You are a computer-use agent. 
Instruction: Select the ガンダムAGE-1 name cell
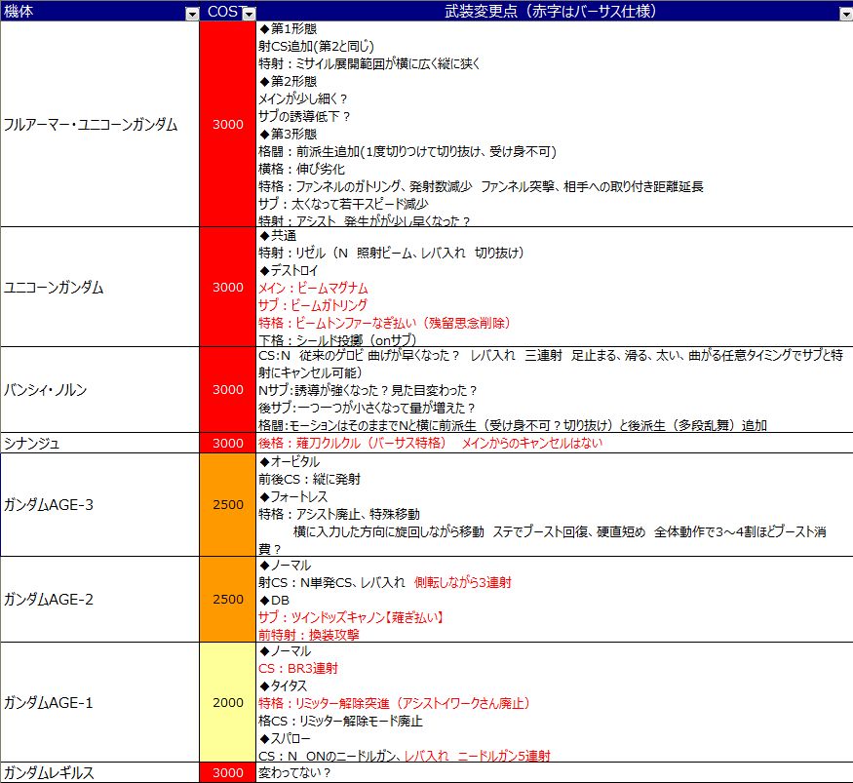(99, 702)
